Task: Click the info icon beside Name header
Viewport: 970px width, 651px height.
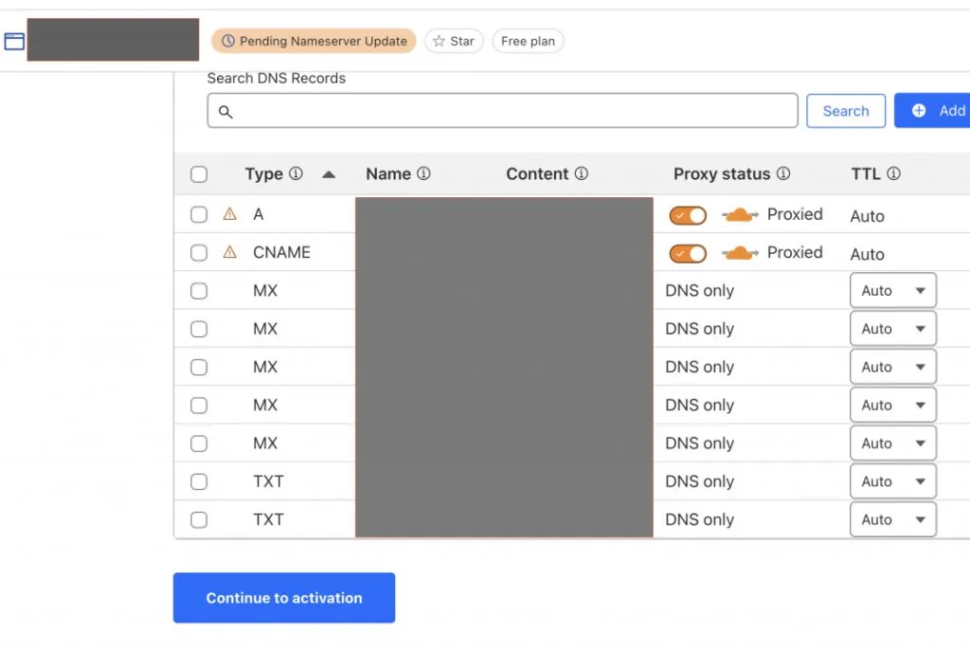Action: point(423,174)
